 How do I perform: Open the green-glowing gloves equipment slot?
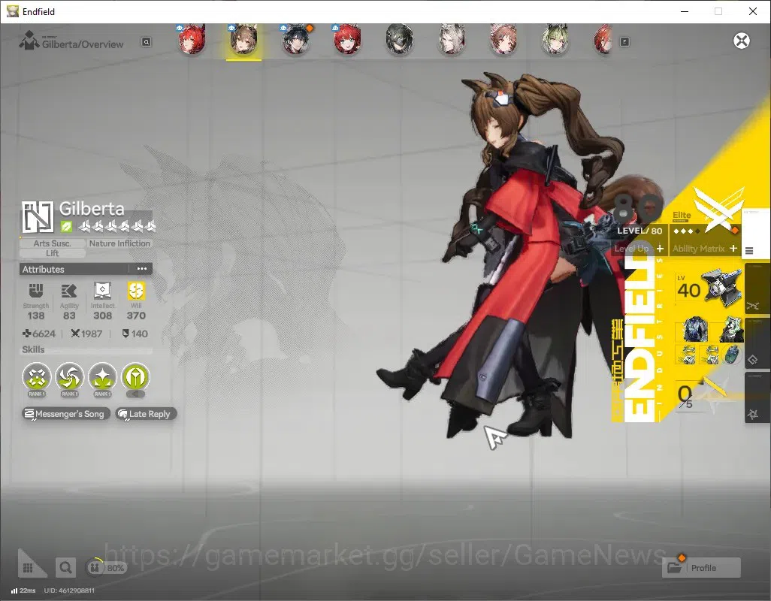[x=731, y=329]
